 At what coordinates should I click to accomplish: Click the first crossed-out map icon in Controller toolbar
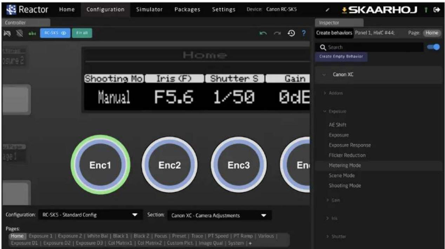coord(7,33)
